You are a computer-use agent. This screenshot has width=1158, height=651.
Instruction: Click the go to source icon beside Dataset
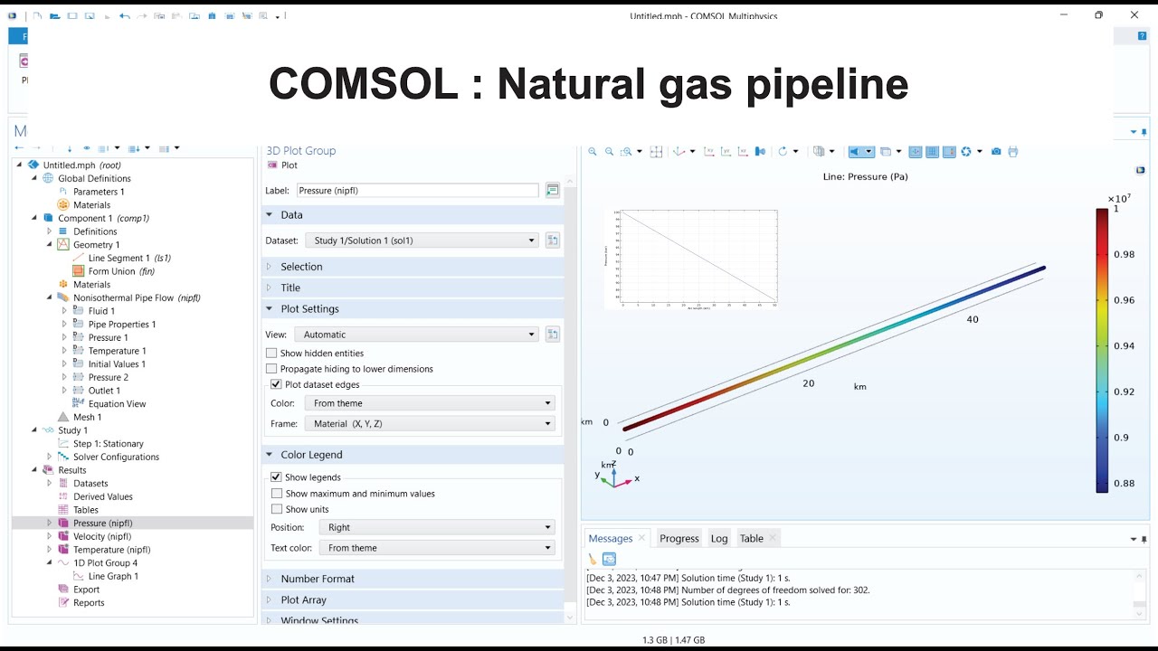pos(553,241)
